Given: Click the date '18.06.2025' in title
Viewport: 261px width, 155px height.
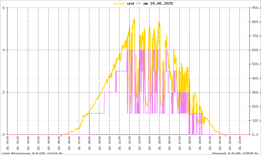Looking at the screenshot, I should [161, 3].
